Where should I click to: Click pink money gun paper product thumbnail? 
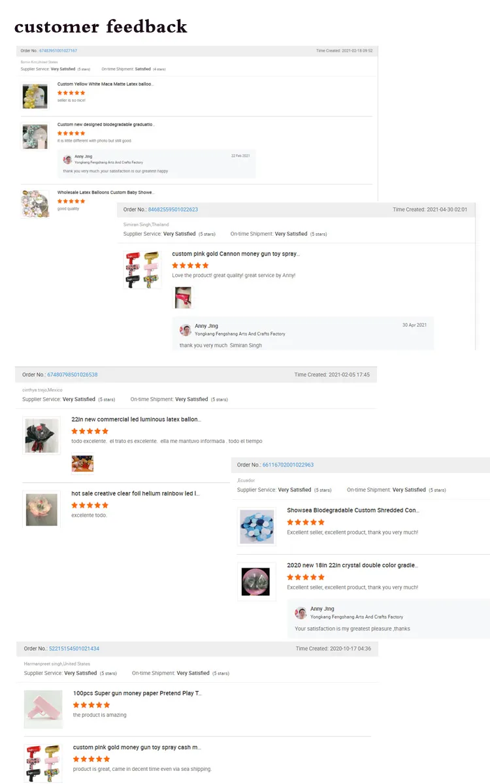[x=43, y=709]
